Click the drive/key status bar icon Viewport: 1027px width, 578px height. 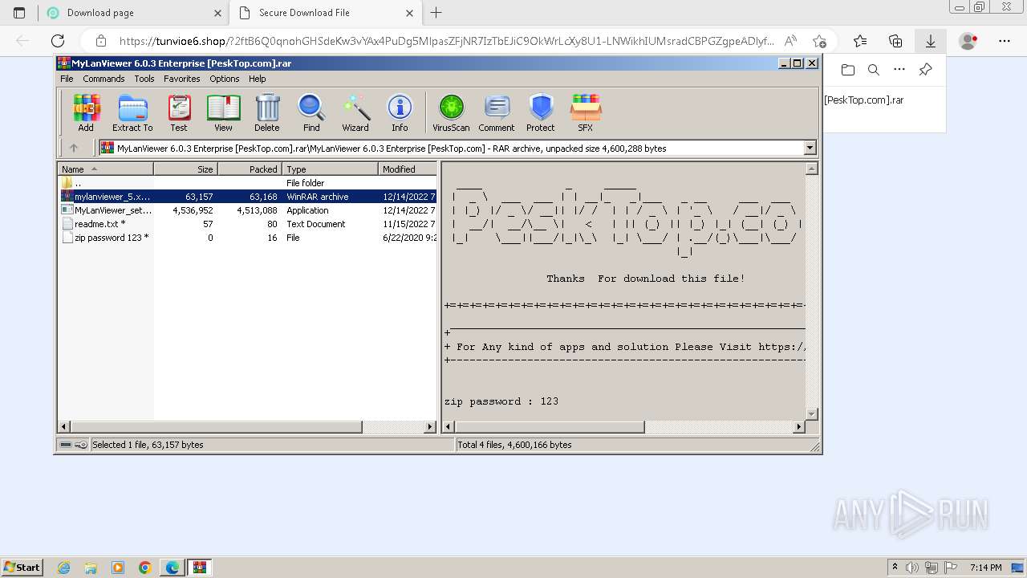tap(74, 445)
